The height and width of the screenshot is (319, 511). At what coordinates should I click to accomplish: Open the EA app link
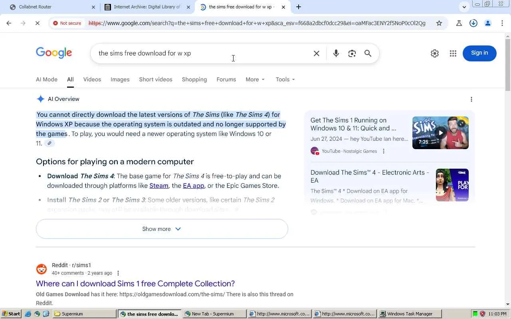tap(194, 186)
